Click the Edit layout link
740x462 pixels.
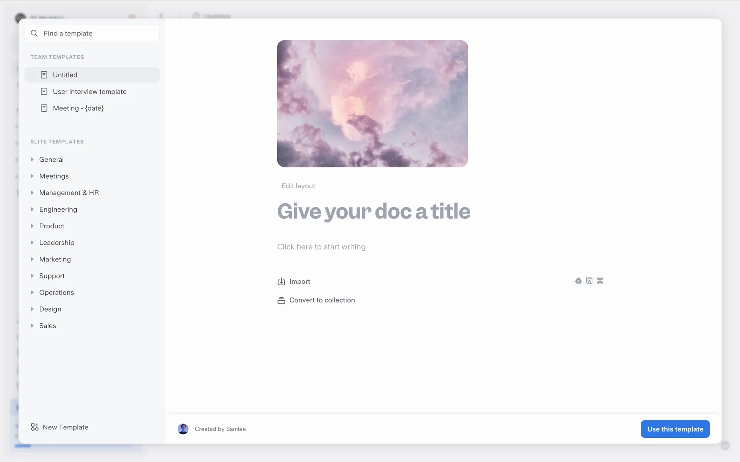[298, 186]
